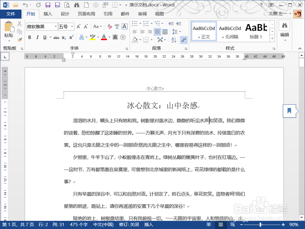Click 中文(中国) language in status bar
The width and height of the screenshot is (305, 229).
(103, 224)
